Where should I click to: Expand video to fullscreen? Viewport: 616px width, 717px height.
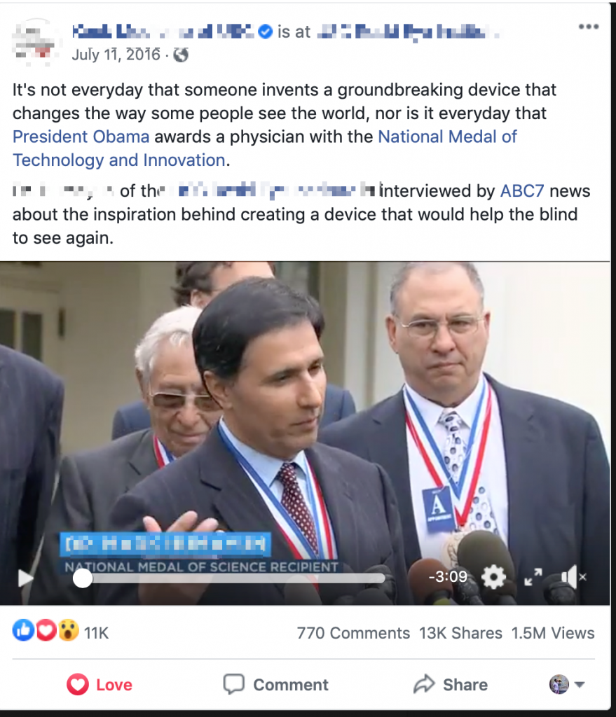point(533,577)
